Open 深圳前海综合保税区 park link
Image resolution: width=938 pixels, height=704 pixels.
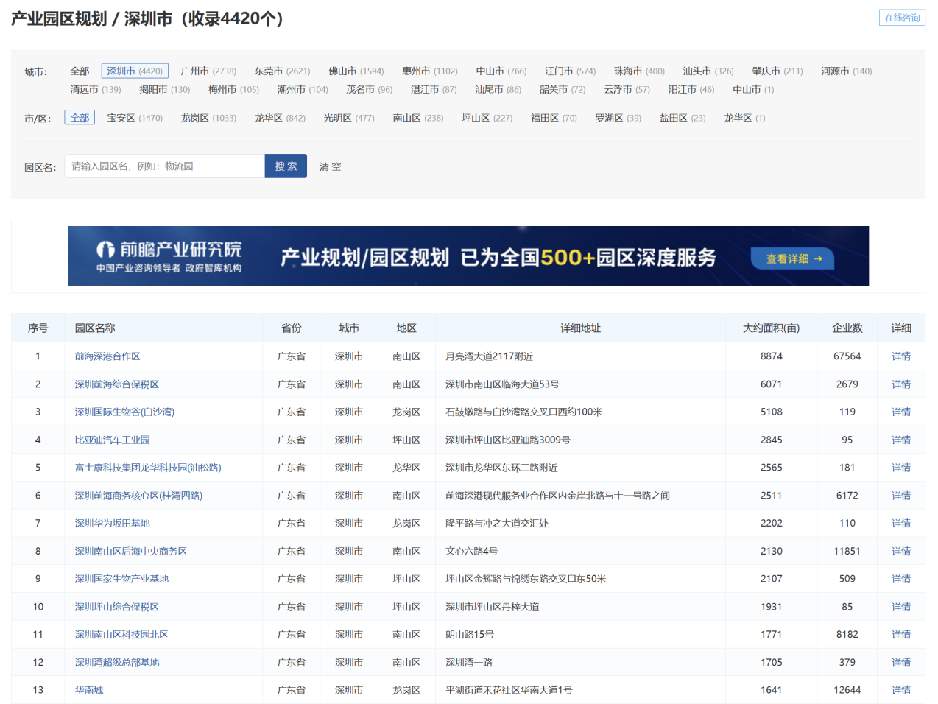coord(116,384)
